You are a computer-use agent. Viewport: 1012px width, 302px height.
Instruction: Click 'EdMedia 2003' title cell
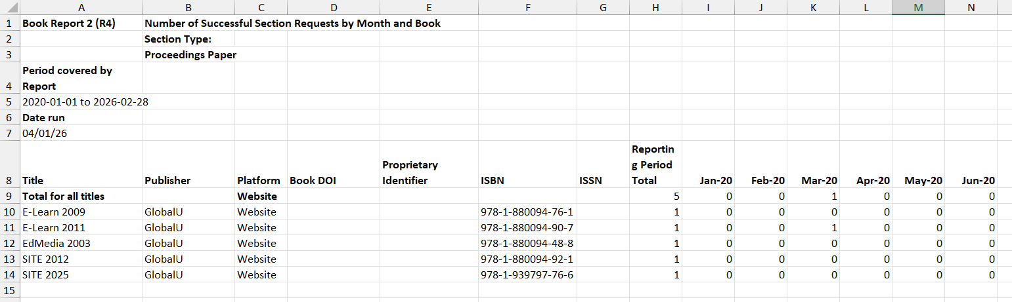click(x=81, y=243)
